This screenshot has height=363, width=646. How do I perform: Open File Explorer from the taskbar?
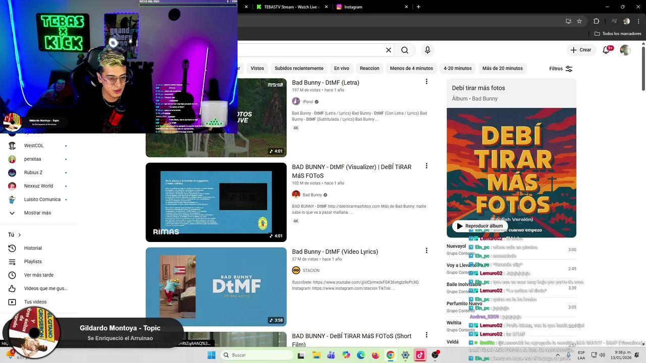pos(316,355)
